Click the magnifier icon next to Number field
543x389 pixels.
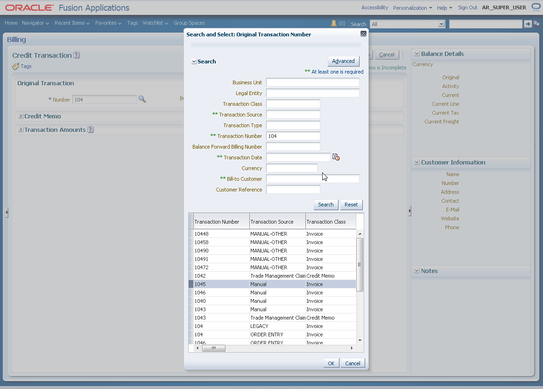click(x=142, y=100)
